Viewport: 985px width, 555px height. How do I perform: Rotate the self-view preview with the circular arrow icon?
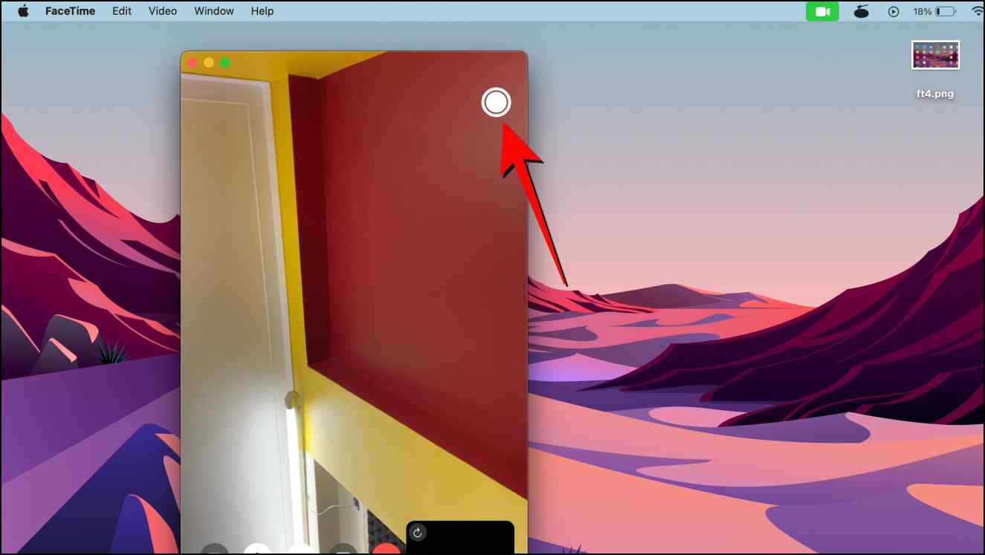pyautogui.click(x=418, y=533)
